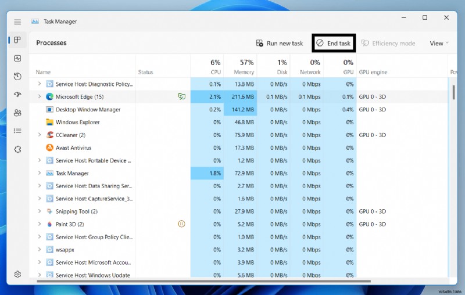Image resolution: width=465 pixels, height=295 pixels.
Task: Open the Performance page in sidebar
Action: pos(17,58)
